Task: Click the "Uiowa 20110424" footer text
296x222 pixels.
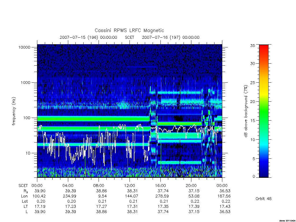Action: click(287, 221)
